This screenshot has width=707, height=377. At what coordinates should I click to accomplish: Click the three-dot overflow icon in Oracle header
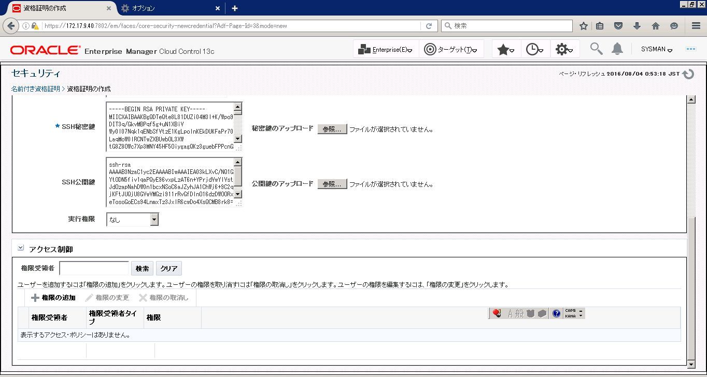pyautogui.click(x=690, y=49)
